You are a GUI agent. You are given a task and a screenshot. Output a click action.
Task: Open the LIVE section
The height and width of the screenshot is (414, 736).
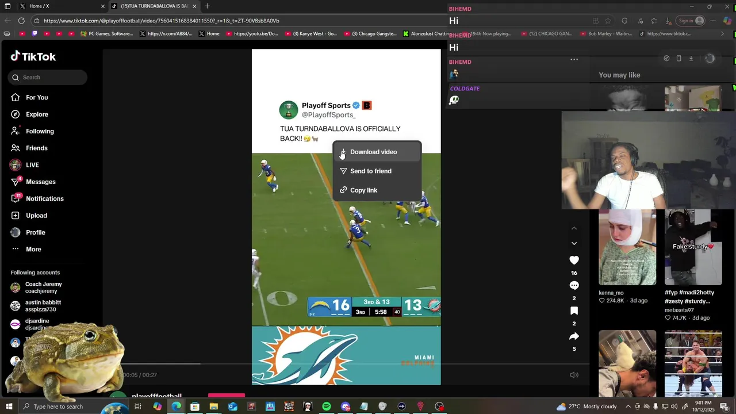tap(32, 165)
